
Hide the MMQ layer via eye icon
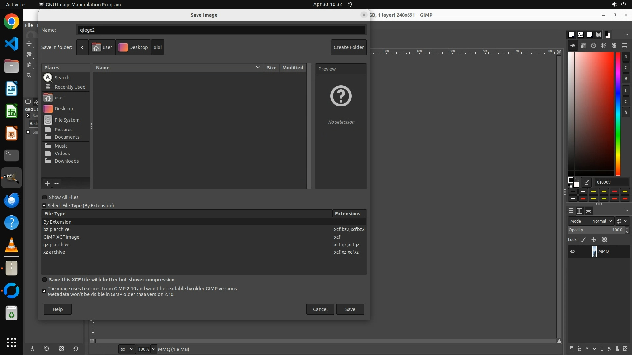click(x=573, y=252)
